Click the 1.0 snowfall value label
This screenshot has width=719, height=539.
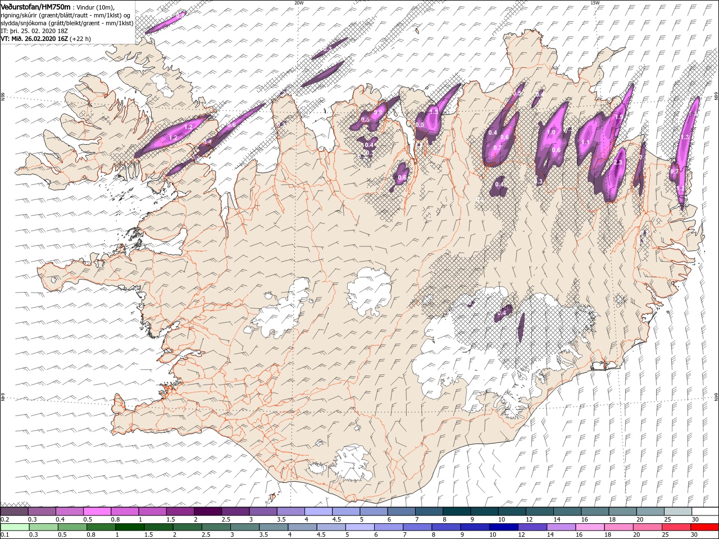(x=552, y=132)
